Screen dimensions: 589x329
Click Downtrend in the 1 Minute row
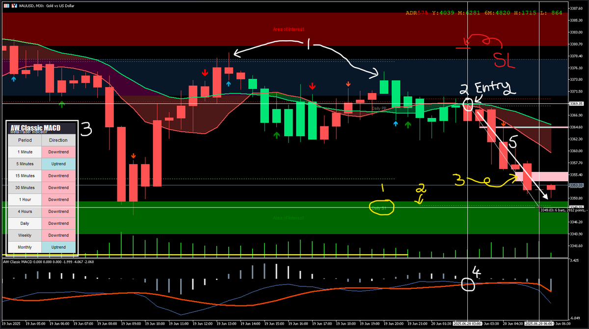(x=59, y=152)
